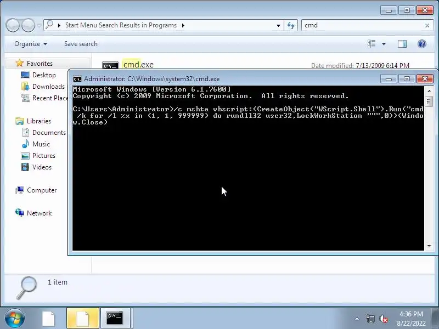This screenshot has height=329, width=439.
Task: Minimize the Explorer search window
Action: pos(389,10)
